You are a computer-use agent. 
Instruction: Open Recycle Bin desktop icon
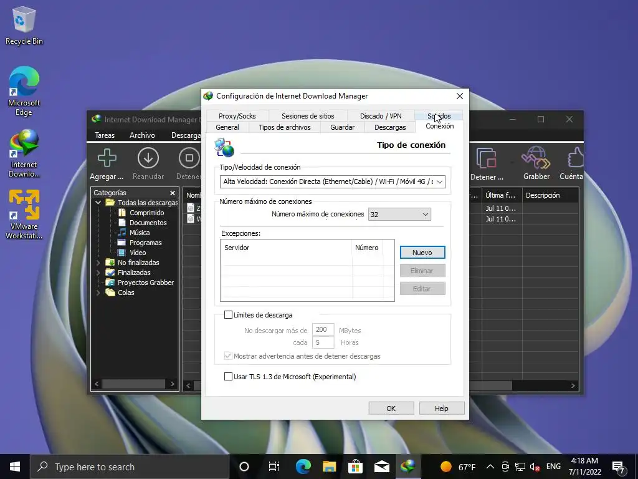click(x=24, y=26)
